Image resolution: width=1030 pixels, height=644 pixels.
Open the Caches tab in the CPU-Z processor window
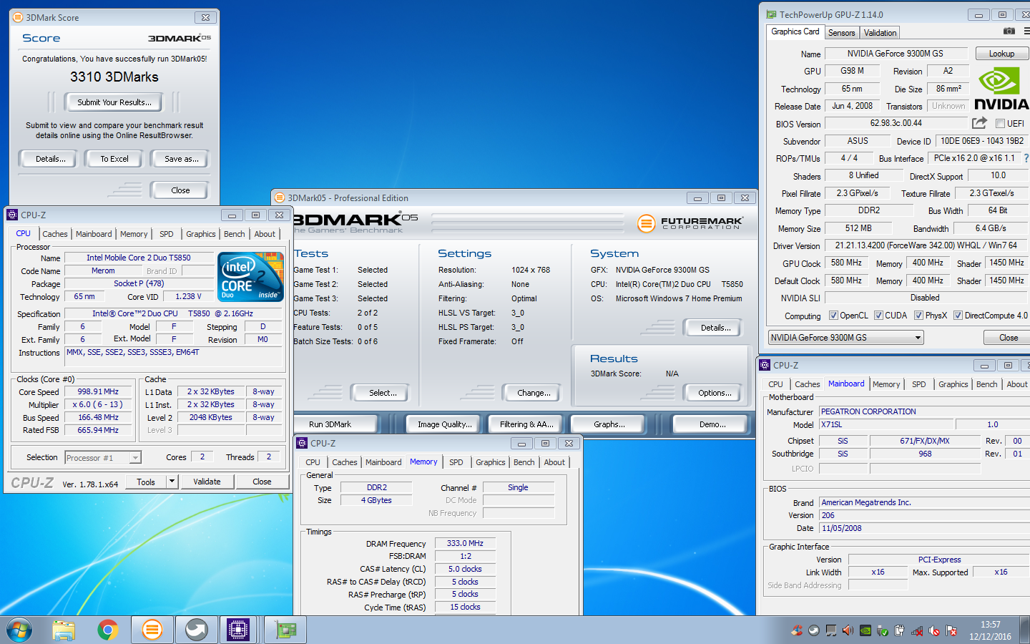click(x=55, y=234)
